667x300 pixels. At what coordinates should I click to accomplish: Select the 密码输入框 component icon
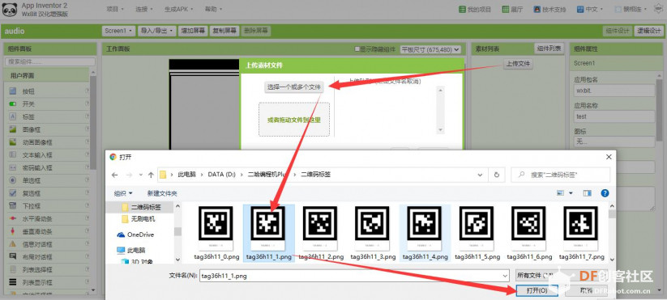coord(13,167)
